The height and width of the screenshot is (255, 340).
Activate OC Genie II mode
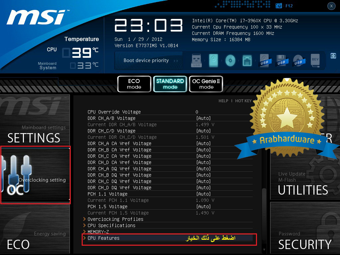tap(206, 84)
